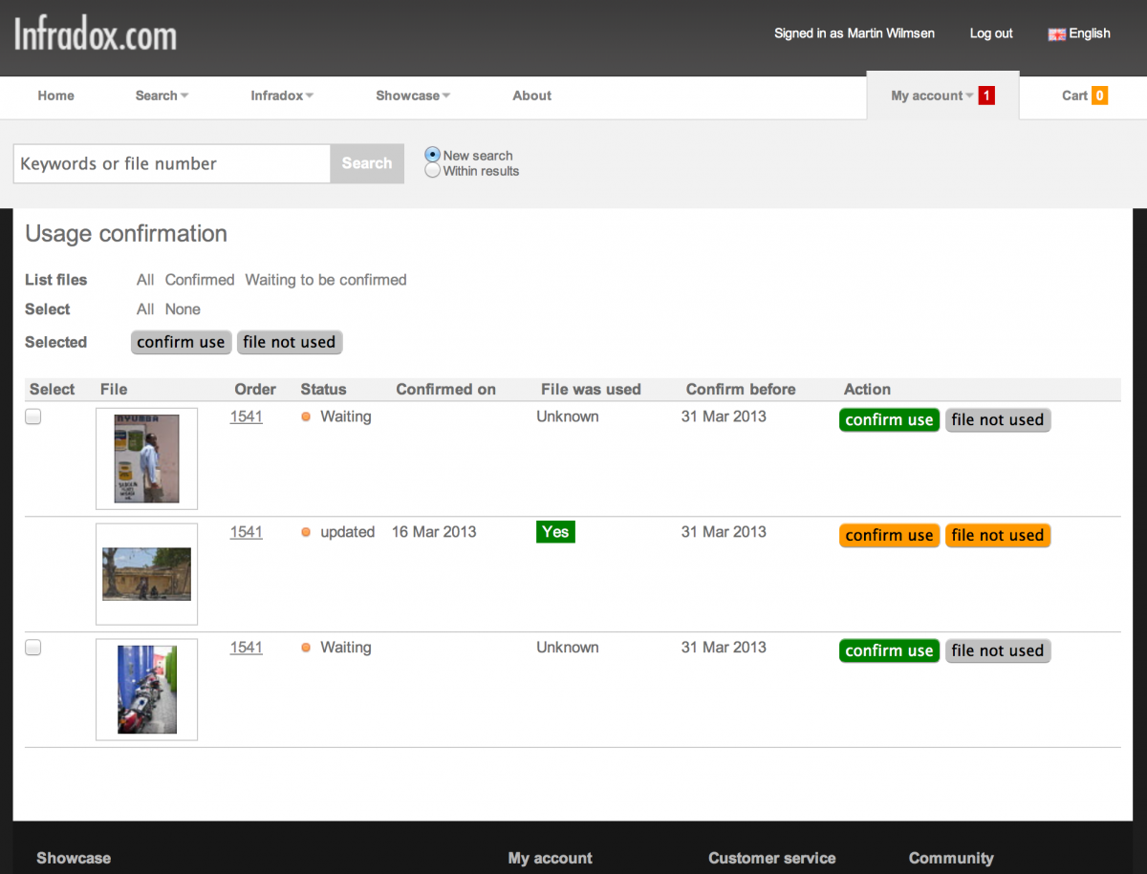This screenshot has height=874, width=1147.
Task: Click the Infradox.com logo
Action: (96, 34)
